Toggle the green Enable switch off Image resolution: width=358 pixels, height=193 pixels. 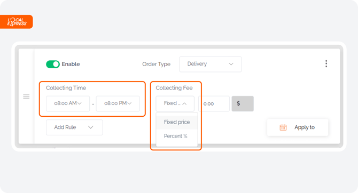[x=53, y=65]
